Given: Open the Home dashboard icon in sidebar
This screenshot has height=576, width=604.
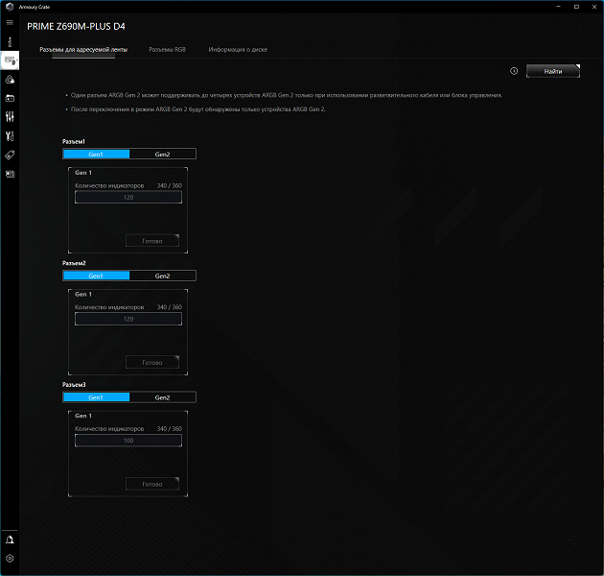Looking at the screenshot, I should (10, 41).
